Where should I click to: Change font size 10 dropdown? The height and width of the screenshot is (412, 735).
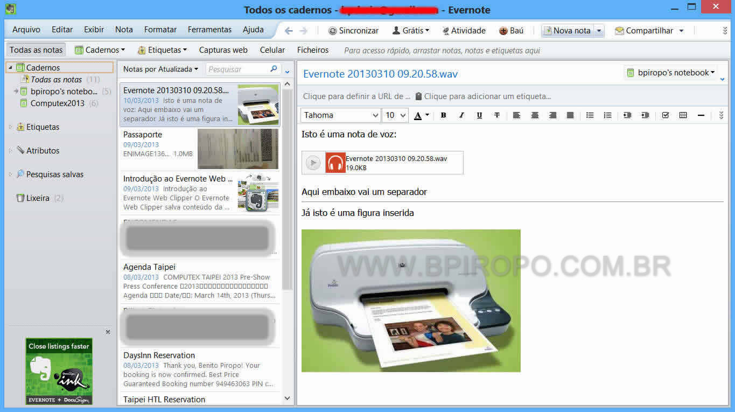coord(395,115)
